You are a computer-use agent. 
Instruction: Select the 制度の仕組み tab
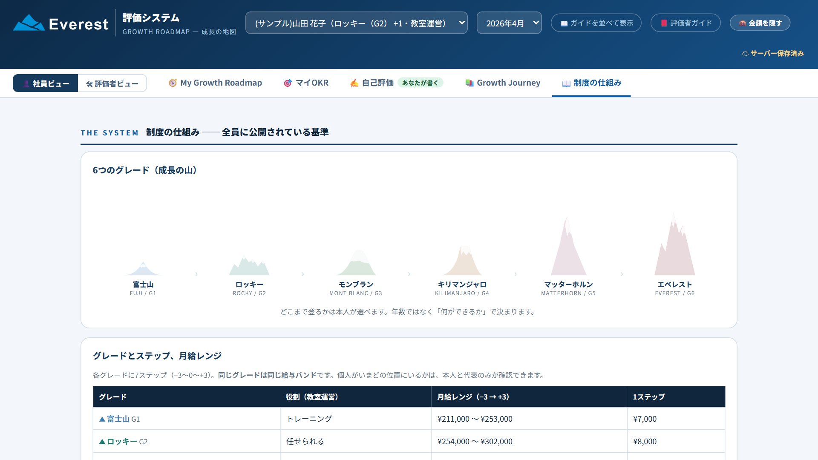click(x=591, y=83)
